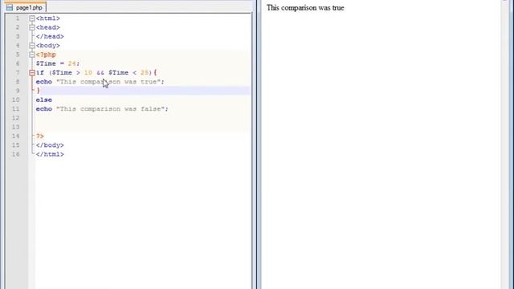Viewport: 514px width, 289px height.
Task: Collapse the <?php fold marker on line 5
Action: click(32, 55)
